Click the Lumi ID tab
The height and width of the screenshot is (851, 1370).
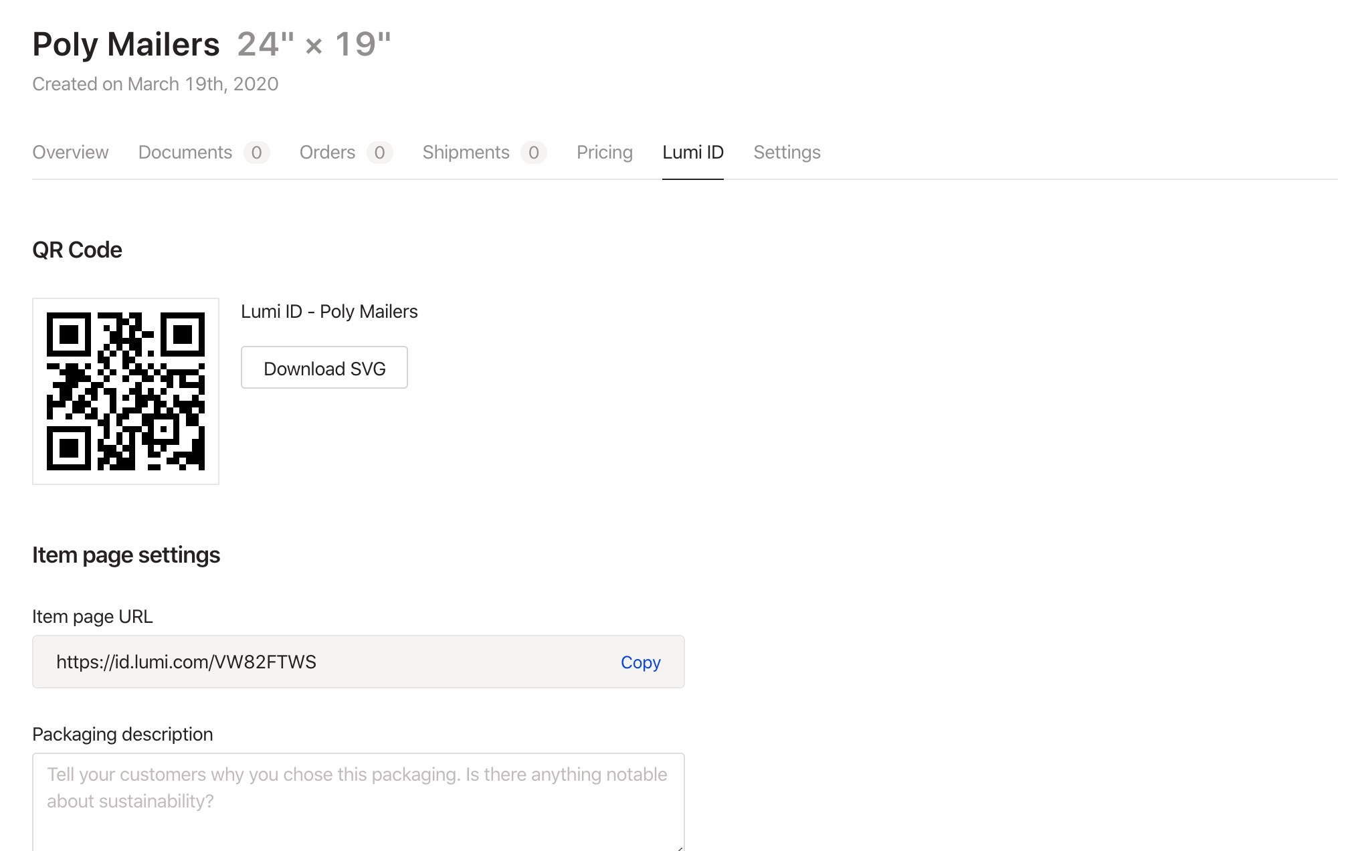692,153
